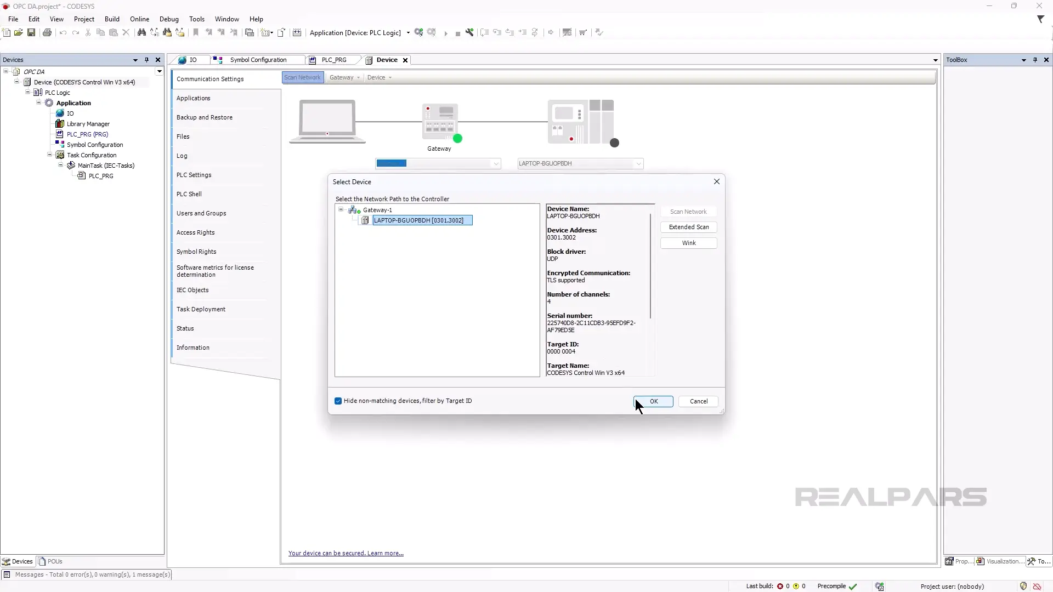
Task: Click OK in the Select Device dialog
Action: click(654, 401)
